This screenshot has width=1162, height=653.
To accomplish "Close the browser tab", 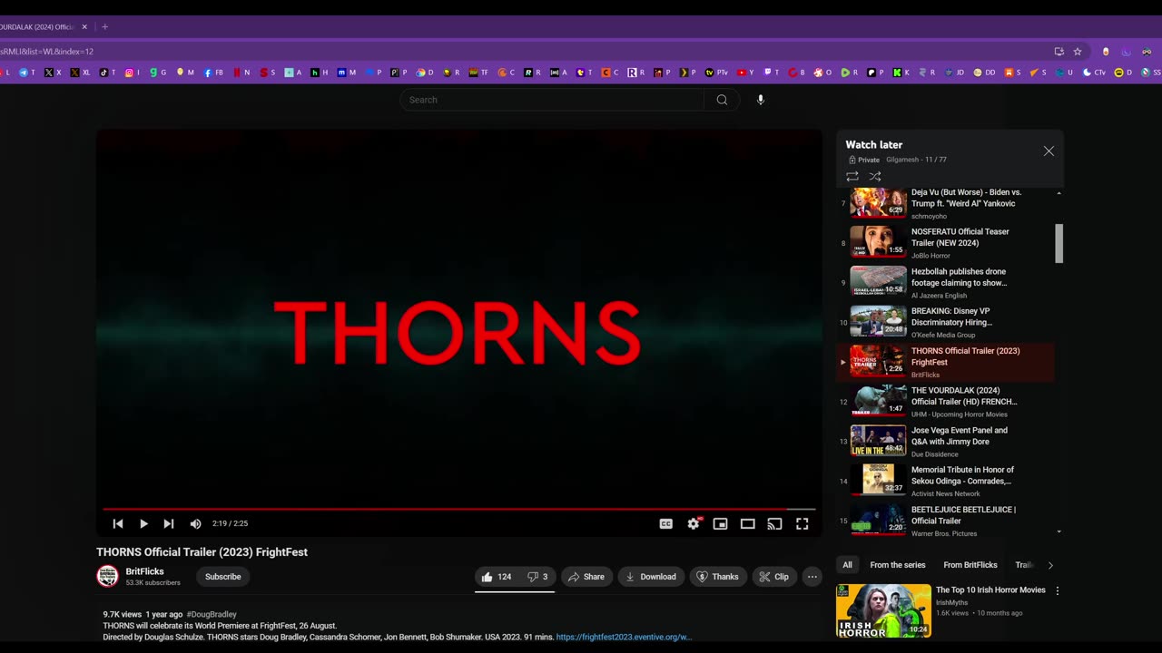I will [84, 27].
